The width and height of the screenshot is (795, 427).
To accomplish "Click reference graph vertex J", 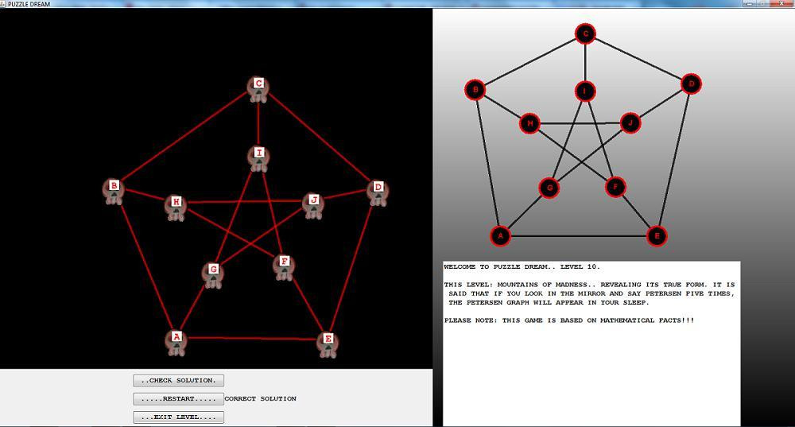I will click(630, 122).
